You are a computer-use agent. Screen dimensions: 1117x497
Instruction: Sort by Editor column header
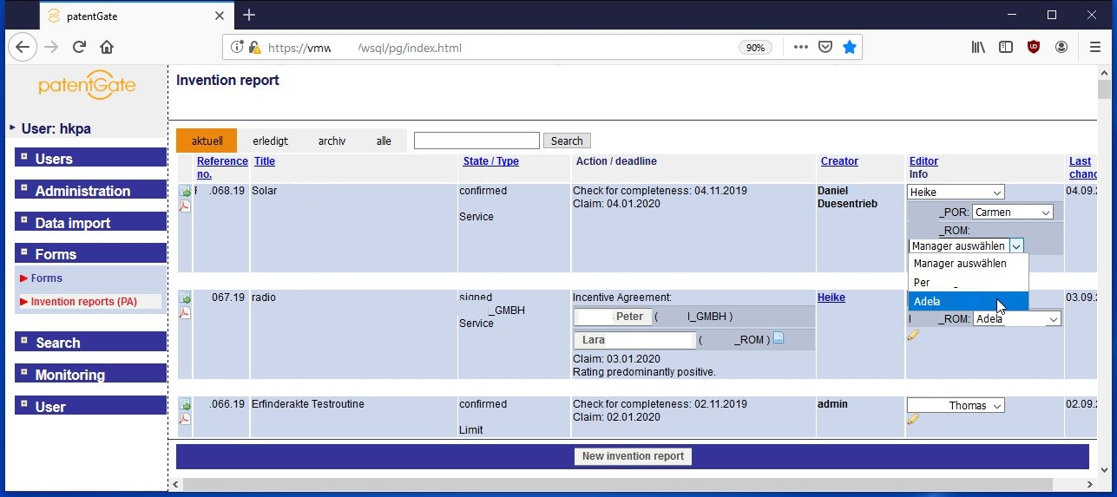(923, 161)
